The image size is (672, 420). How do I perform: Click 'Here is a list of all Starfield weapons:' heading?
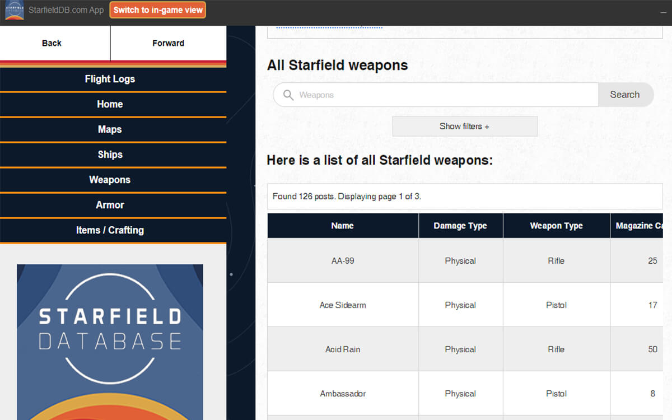tap(380, 161)
